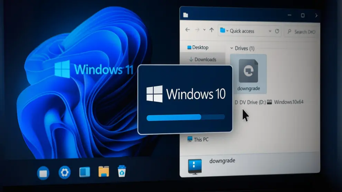
Task: Select This PC in the sidebar
Action: click(x=201, y=140)
